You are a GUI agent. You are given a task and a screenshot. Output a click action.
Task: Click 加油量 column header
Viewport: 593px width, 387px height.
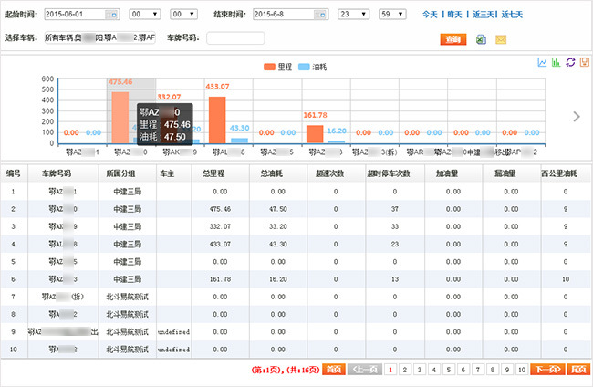point(453,173)
